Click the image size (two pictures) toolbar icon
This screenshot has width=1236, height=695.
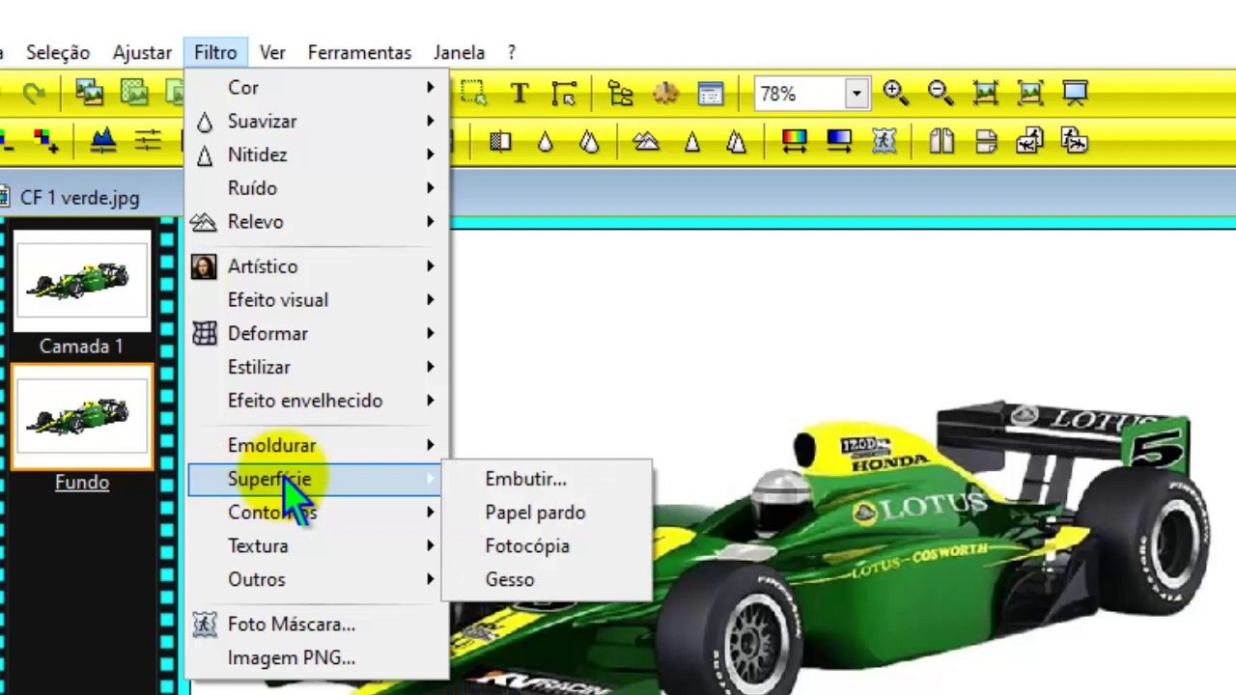(89, 94)
